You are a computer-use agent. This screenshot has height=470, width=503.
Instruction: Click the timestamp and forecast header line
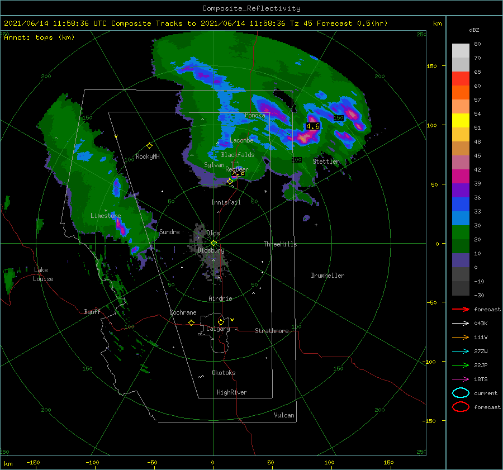196,23
